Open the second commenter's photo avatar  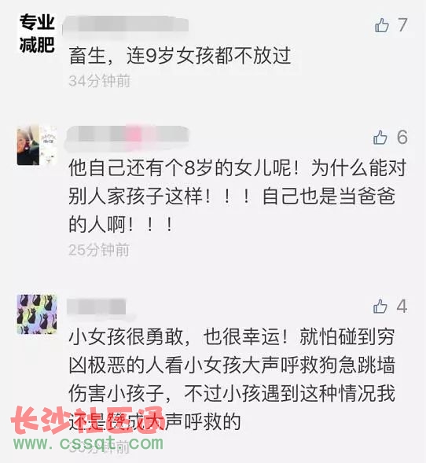[37, 145]
